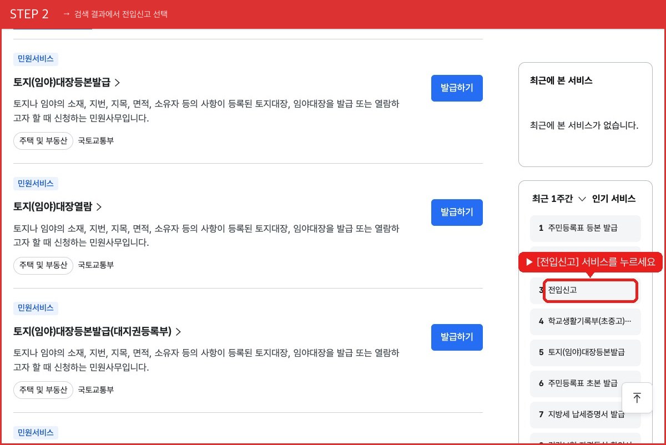Viewport: 666px width, 445px height.
Task: Open popular service 7 지방세 납세증명서 발급
Action: [586, 414]
